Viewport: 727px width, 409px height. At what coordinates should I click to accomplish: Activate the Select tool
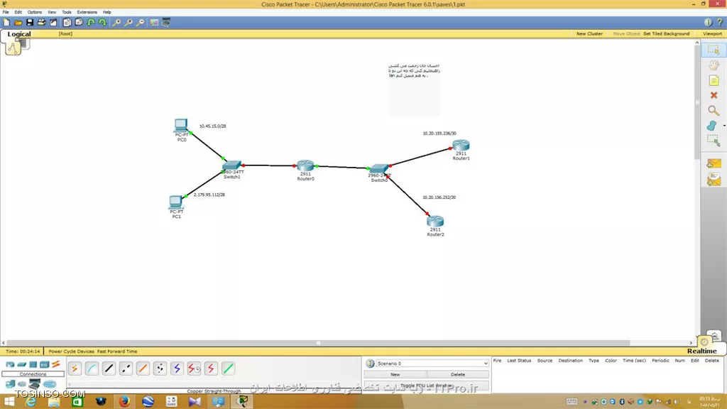tap(714, 50)
